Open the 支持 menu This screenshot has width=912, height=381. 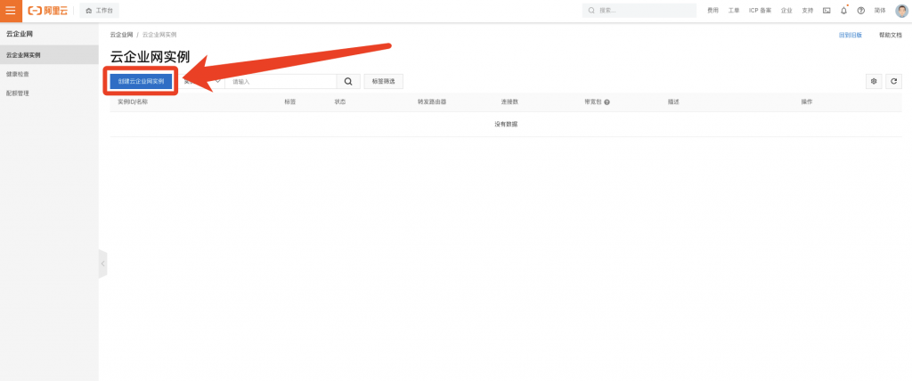[x=807, y=11]
